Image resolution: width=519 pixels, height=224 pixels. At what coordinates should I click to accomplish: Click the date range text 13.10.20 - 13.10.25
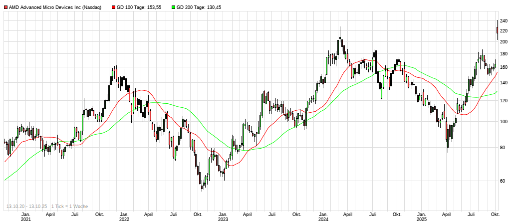(x=26, y=206)
